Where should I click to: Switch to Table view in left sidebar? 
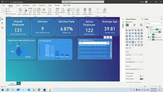coord(2,23)
